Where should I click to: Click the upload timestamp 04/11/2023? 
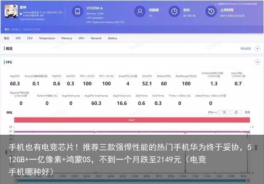[x=232, y=16]
